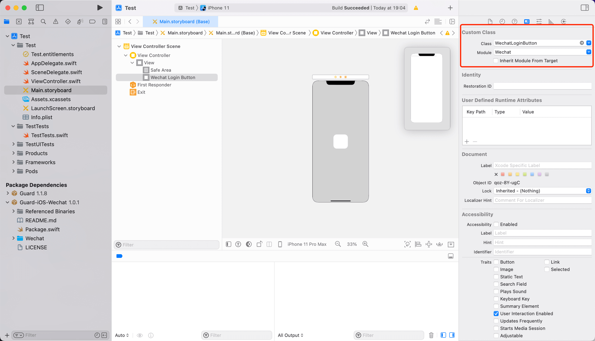Open the Size inspector ruler icon
The width and height of the screenshot is (595, 341).
551,21
